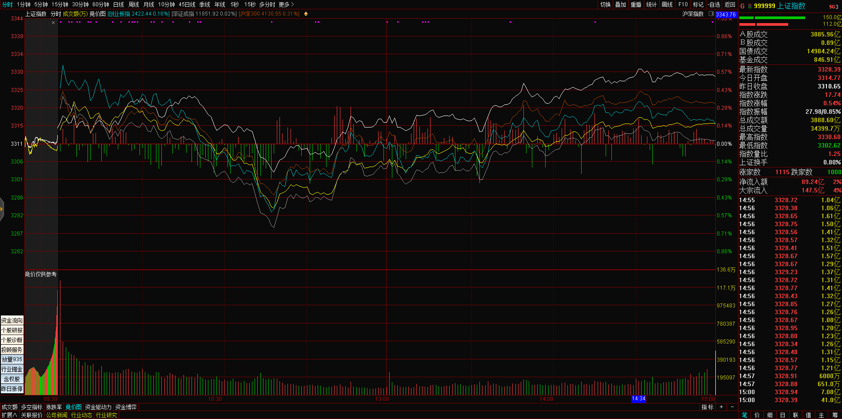This screenshot has width=842, height=419.
Task: Select the 笔 tick detail tab
Action: click(745, 415)
